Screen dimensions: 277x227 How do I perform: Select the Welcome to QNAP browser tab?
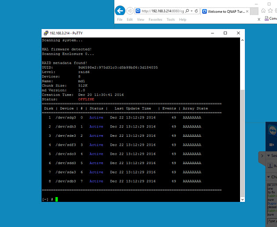pos(225,11)
